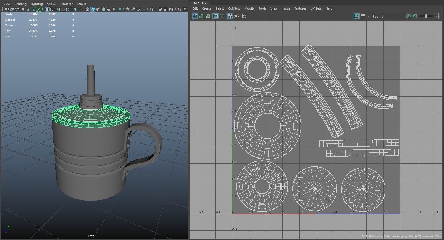Open the viewport View menu
The height and width of the screenshot is (240, 444).
tap(7, 4)
